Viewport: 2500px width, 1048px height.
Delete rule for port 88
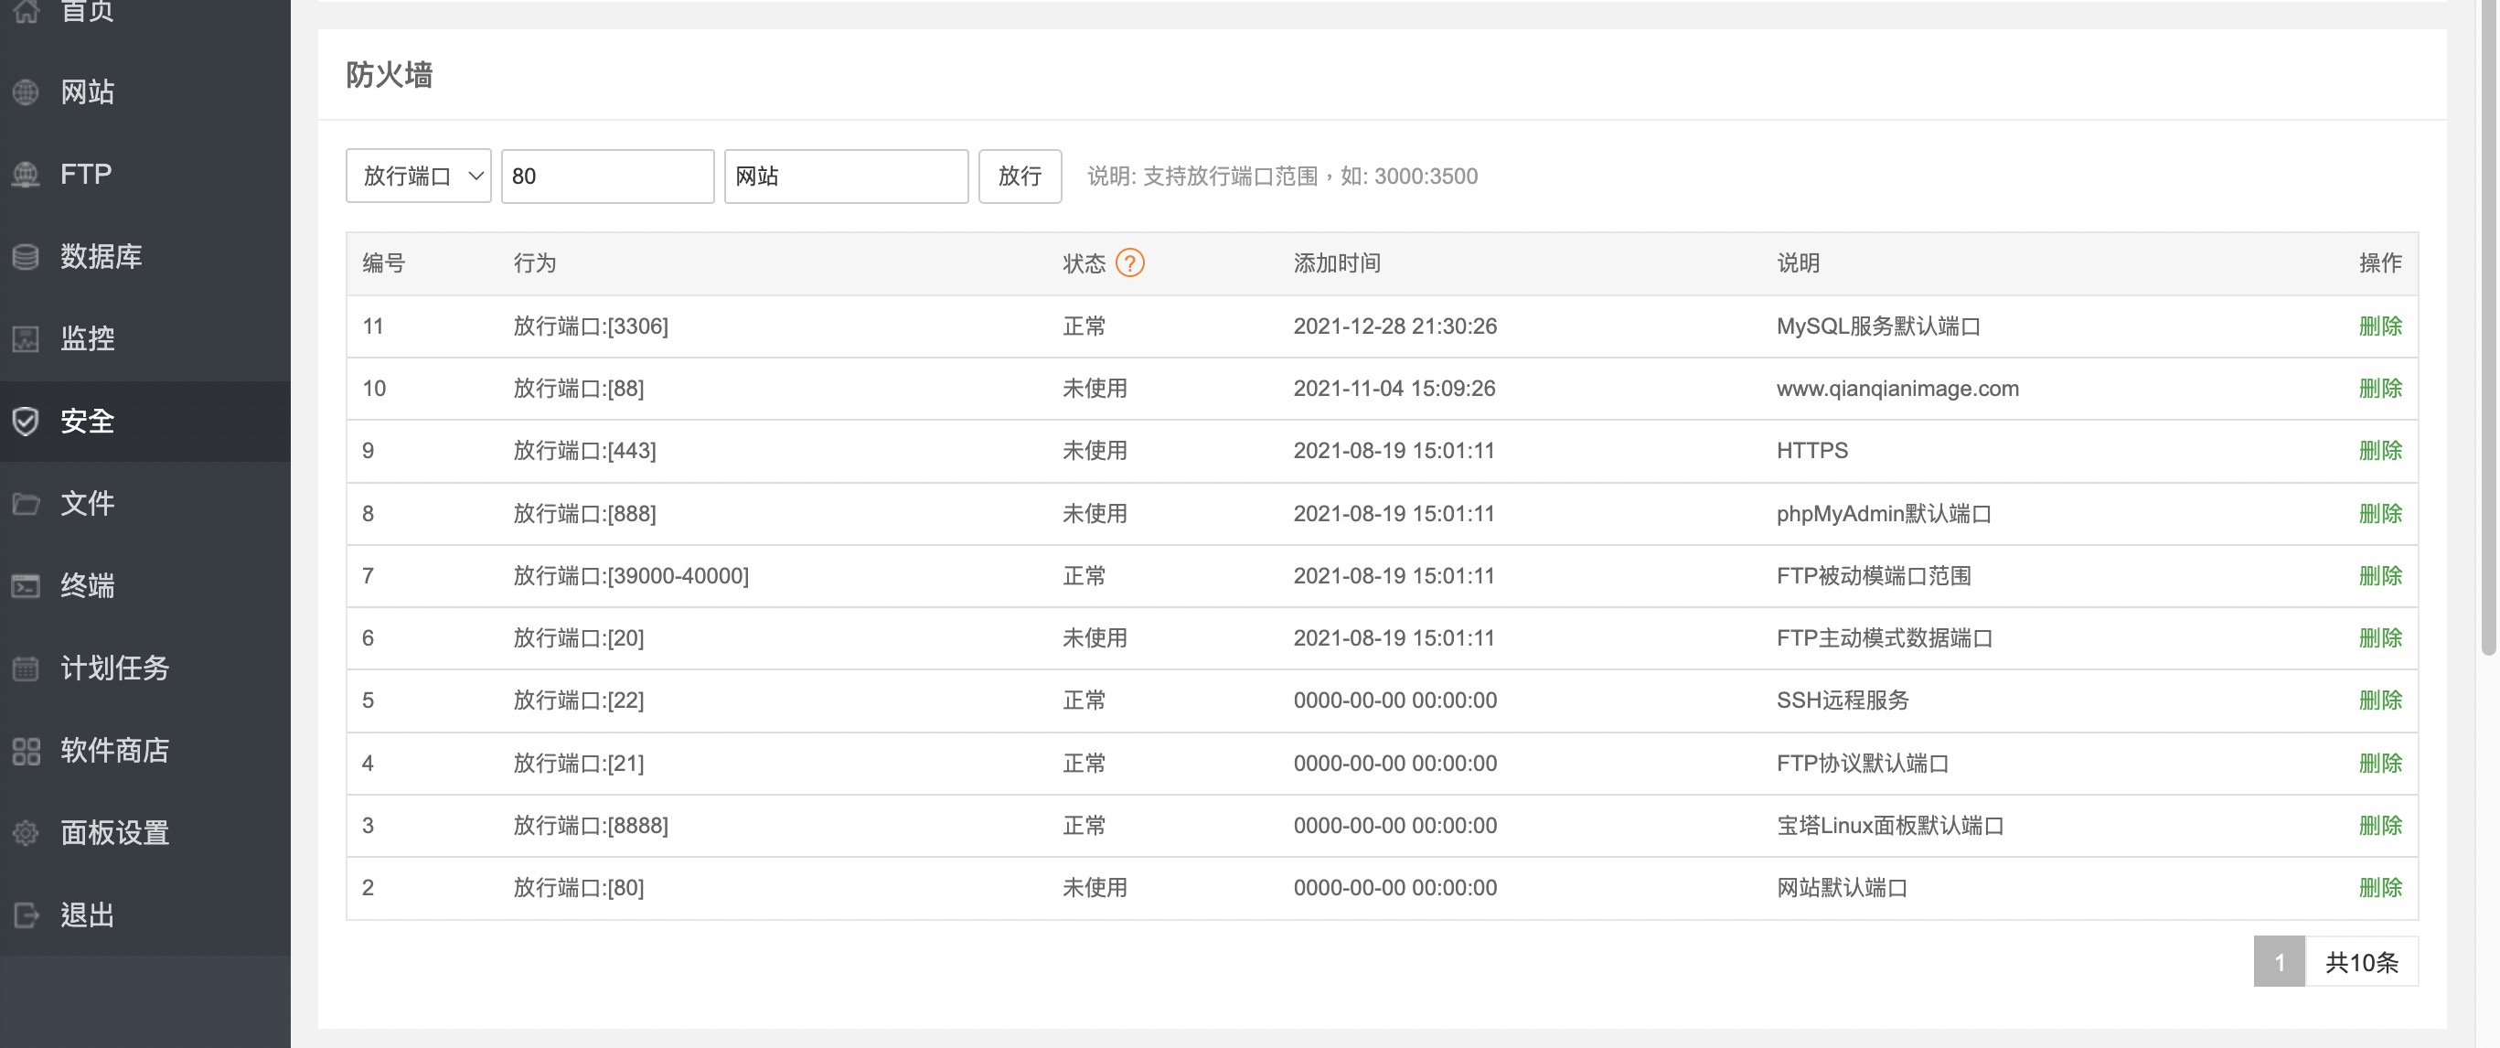[x=2379, y=388]
